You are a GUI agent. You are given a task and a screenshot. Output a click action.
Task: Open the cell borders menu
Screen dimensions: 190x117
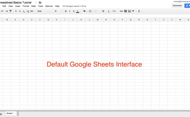click(90, 11)
